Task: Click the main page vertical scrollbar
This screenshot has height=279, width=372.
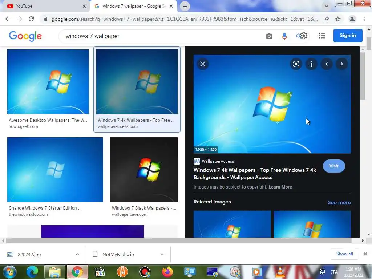Action: [369, 44]
